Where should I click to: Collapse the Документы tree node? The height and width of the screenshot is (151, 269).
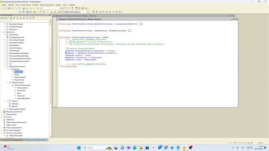pos(2,32)
